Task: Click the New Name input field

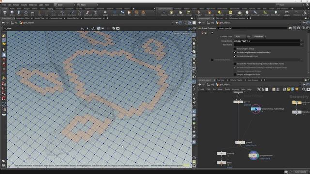Action: point(267,45)
